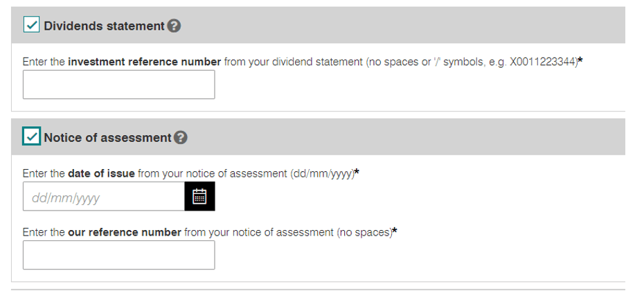
Task: Uncheck the Dividends statement checkbox
Action: pyautogui.click(x=32, y=25)
